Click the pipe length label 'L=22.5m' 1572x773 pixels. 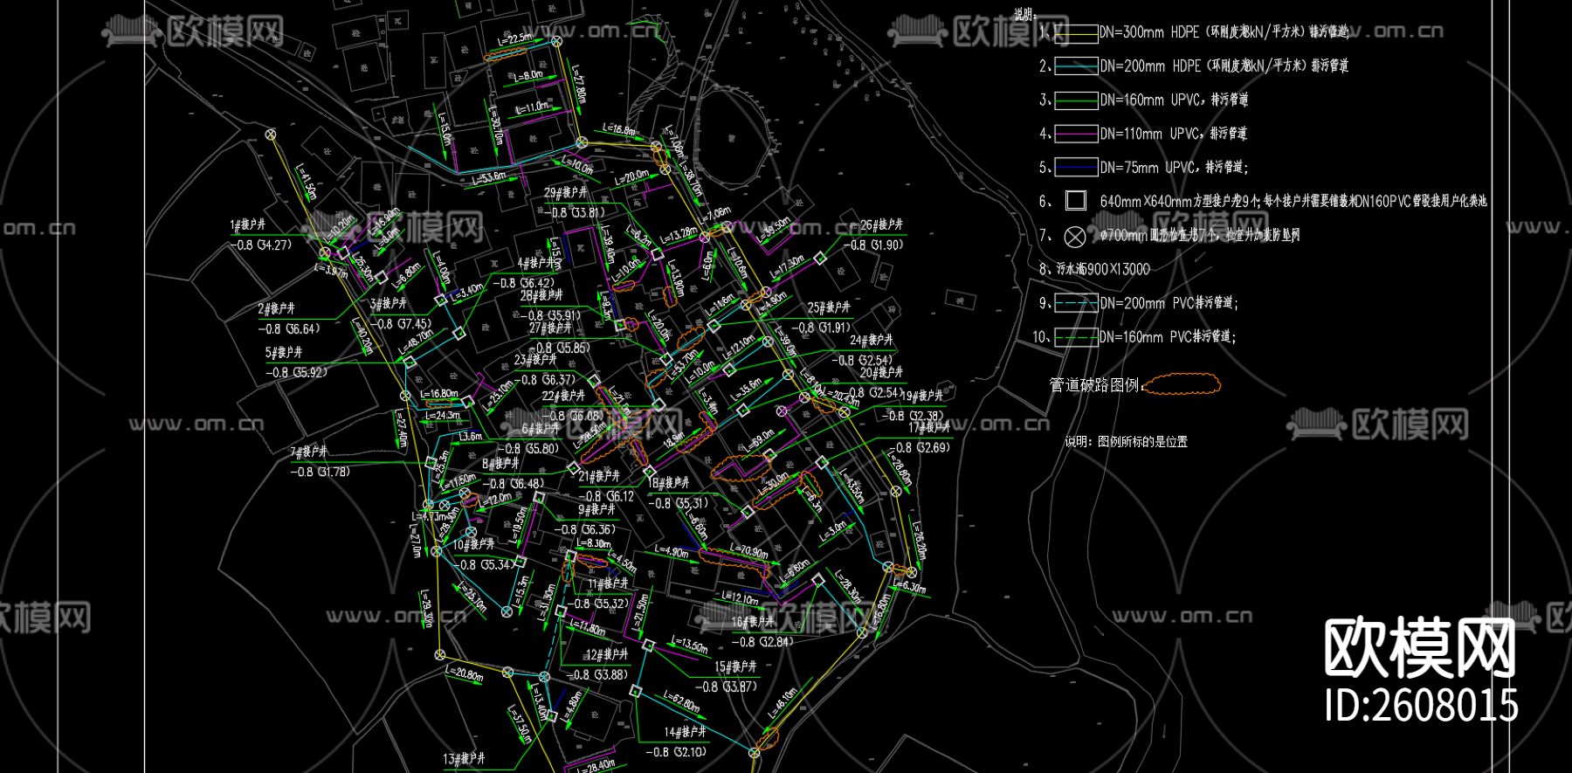click(x=514, y=38)
